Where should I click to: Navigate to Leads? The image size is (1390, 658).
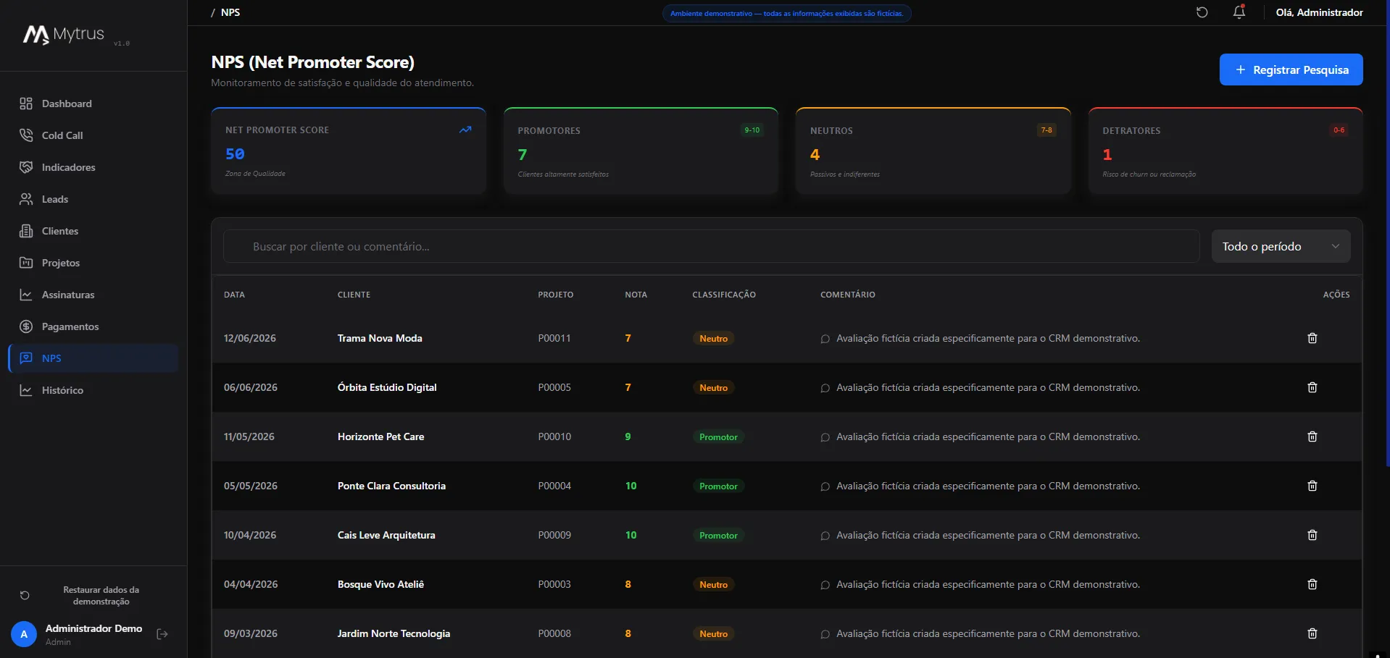pyautogui.click(x=93, y=199)
